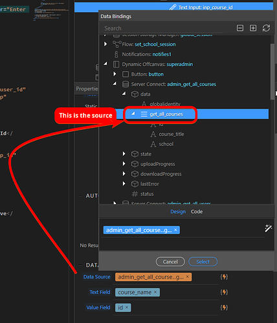Open the magic wand formatter icon
Screen dimensions: 277x323
[269, 228]
